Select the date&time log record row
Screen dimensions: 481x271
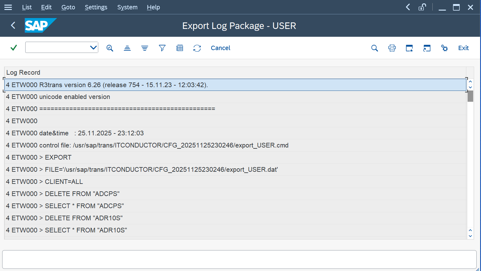(x=75, y=133)
